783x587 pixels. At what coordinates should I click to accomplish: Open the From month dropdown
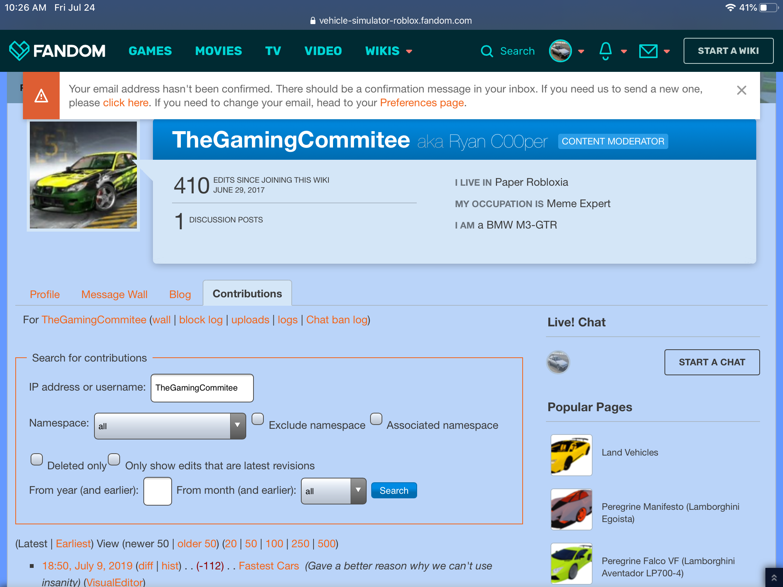coord(333,491)
